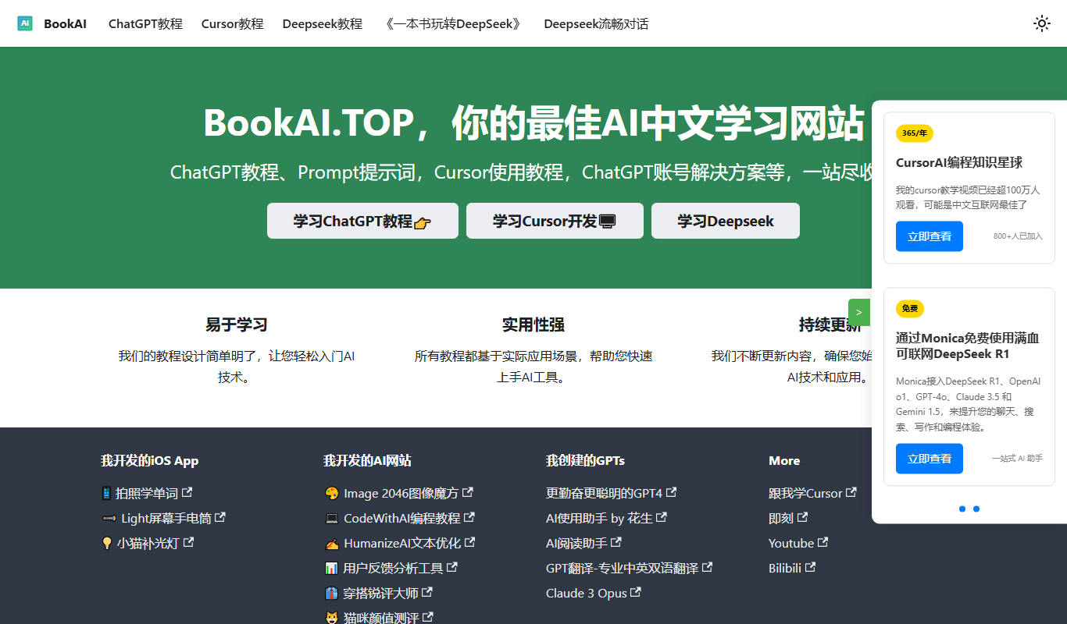This screenshot has height=624, width=1067.
Task: Select the 免费 badge
Action: 910,309
